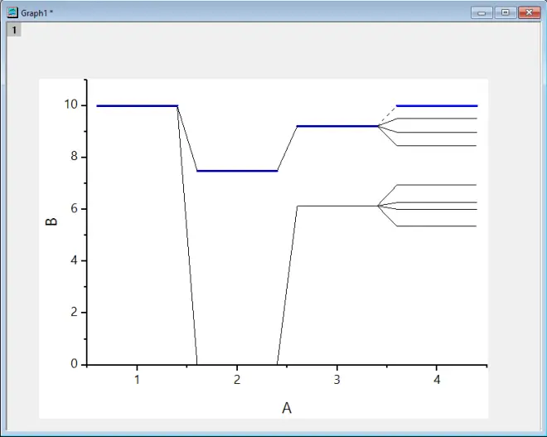Click X axis tick label 3
The width and height of the screenshot is (547, 437).
[x=336, y=380]
